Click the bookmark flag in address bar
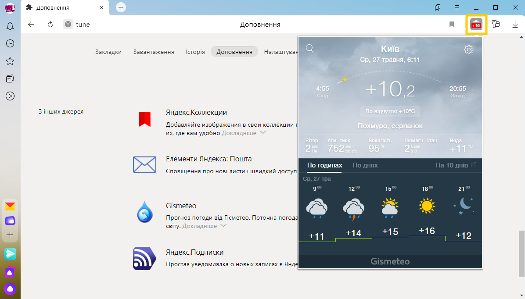Image resolution: width=525 pixels, height=299 pixels. pyautogui.click(x=452, y=25)
